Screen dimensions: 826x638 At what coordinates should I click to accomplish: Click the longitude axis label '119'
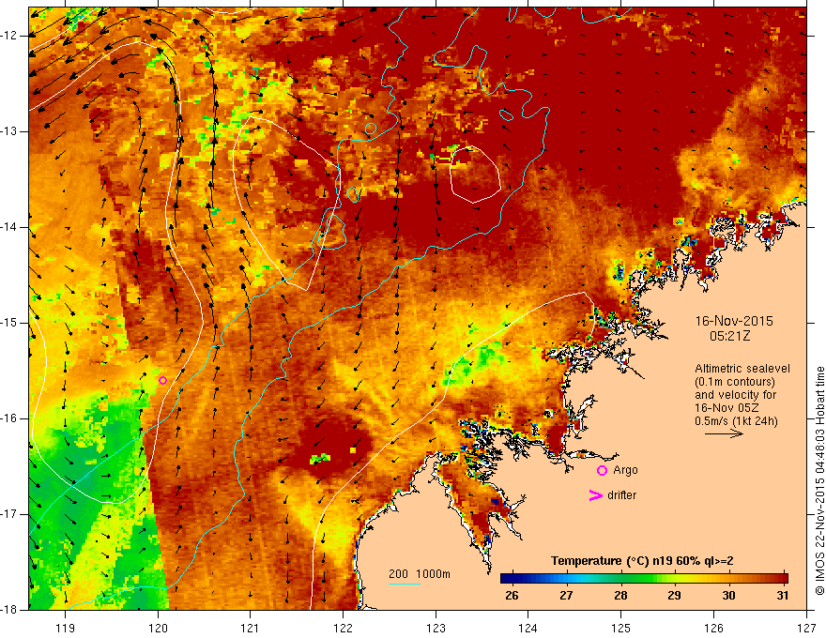(x=65, y=628)
